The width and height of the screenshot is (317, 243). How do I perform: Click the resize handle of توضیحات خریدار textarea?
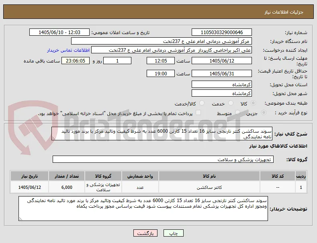[20, 219]
